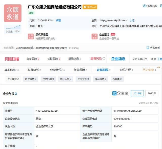This screenshot has width=162, height=149.
Task: Open the hot news headline about 360金融
Action: (41, 48)
